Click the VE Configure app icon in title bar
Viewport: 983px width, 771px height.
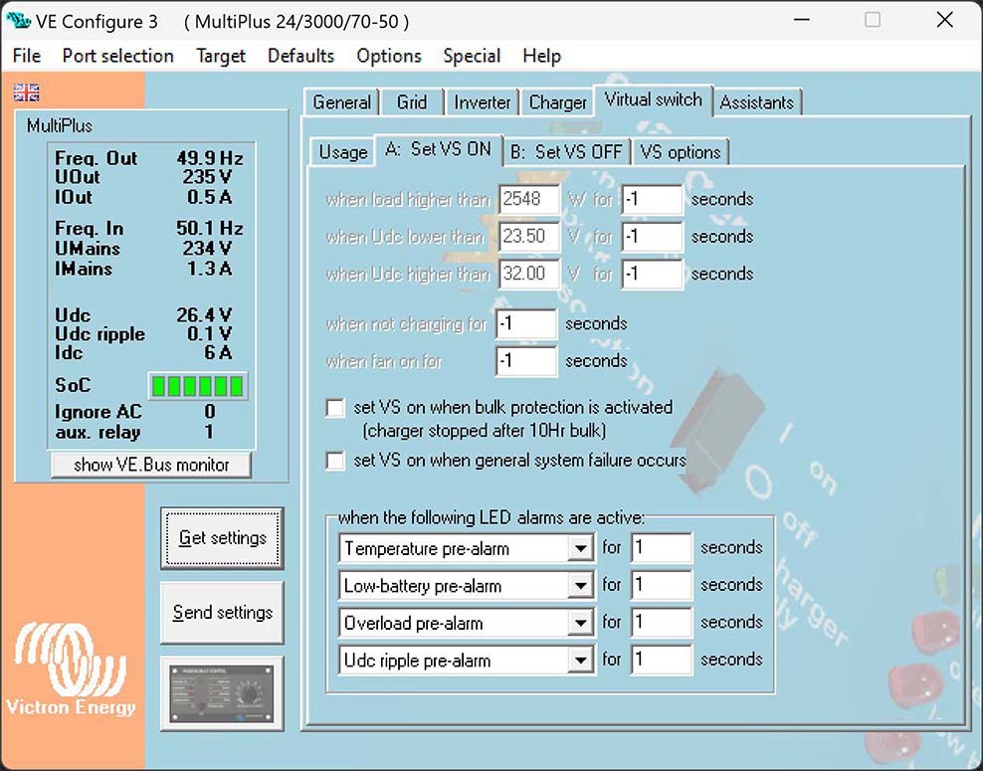(x=19, y=21)
